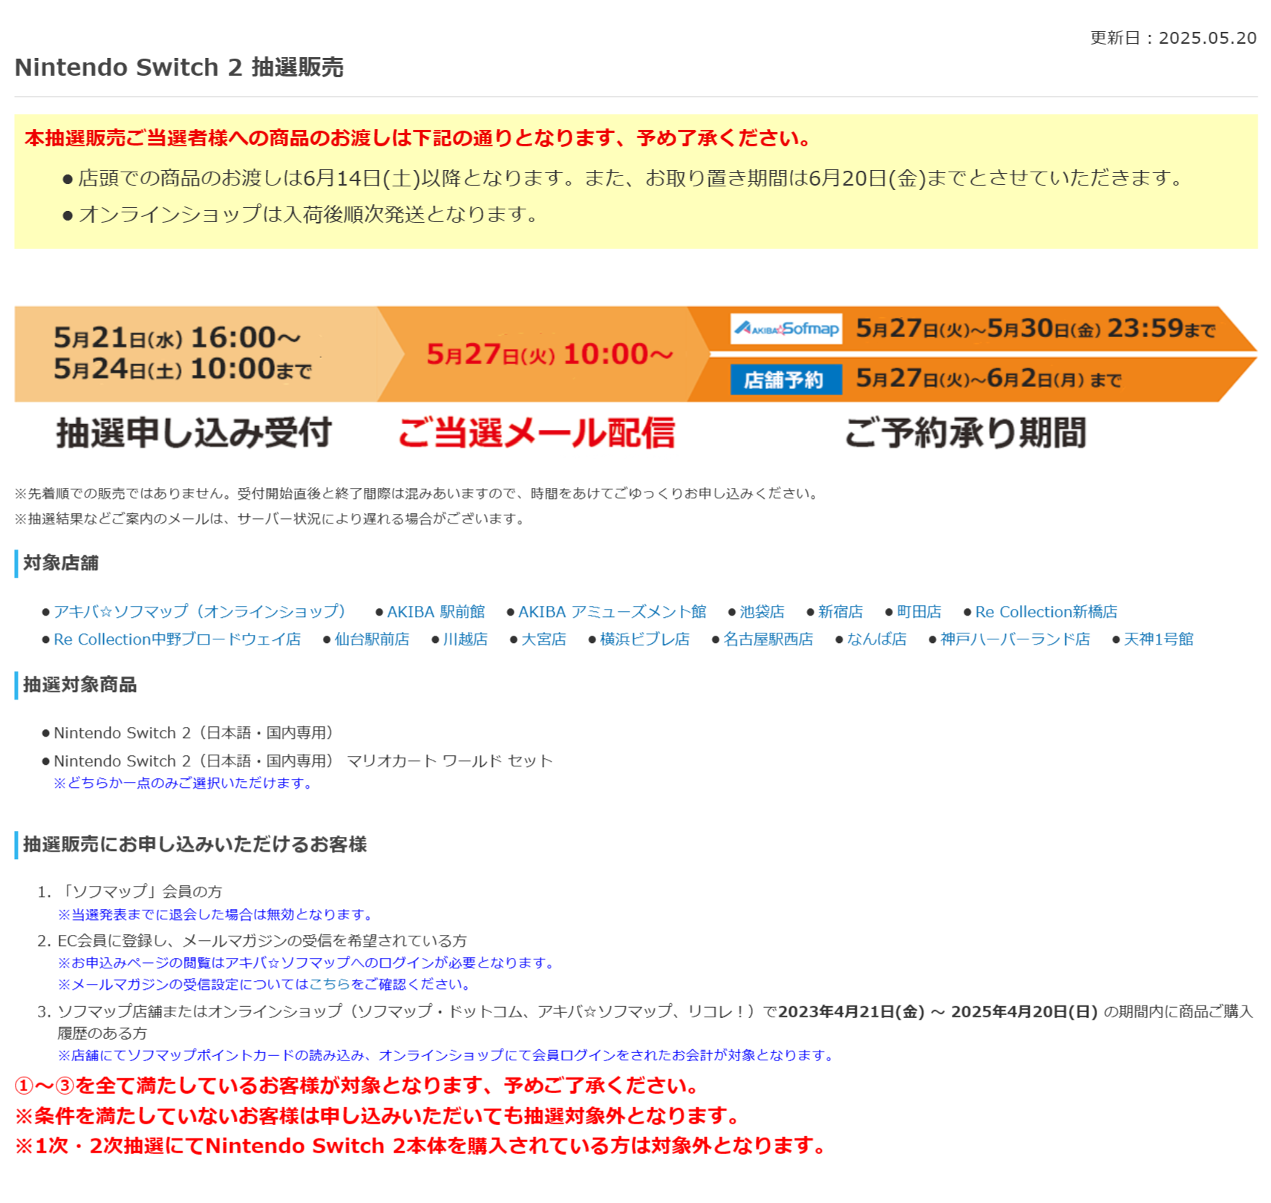Click the Nintendo Switch 2 抽選販売 heading
1271x1203 pixels.
(x=179, y=67)
